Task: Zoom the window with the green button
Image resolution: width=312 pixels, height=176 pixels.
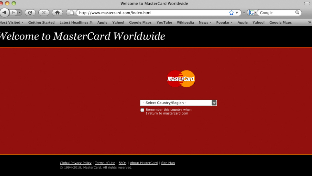Action: click(x=14, y=3)
